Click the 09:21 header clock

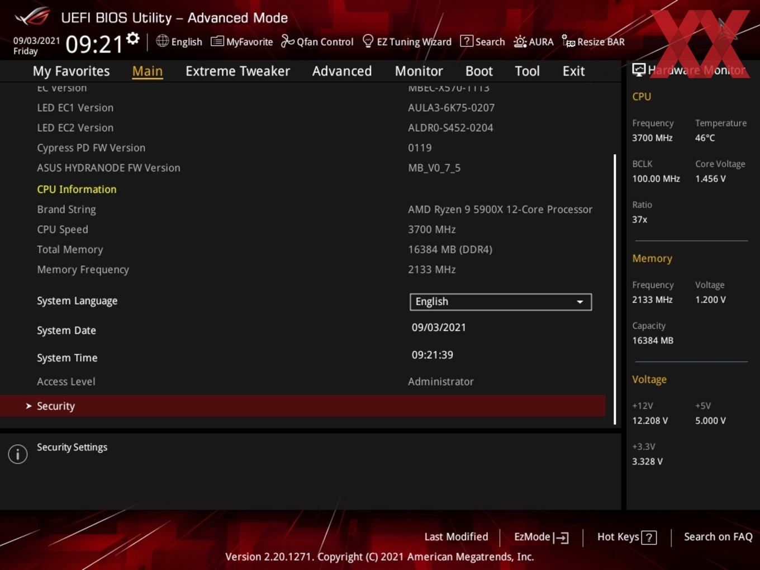pyautogui.click(x=94, y=44)
